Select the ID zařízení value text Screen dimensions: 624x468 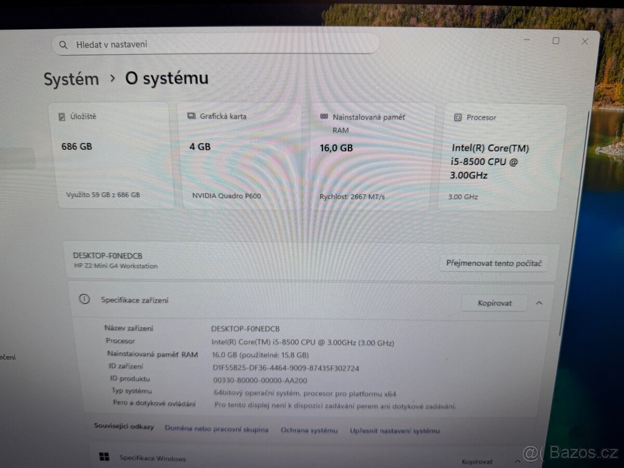pyautogui.click(x=287, y=368)
